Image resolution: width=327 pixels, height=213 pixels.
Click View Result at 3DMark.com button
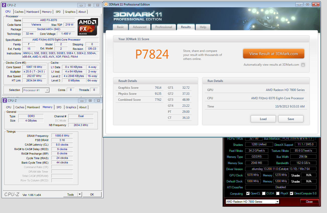pyautogui.click(x=274, y=54)
